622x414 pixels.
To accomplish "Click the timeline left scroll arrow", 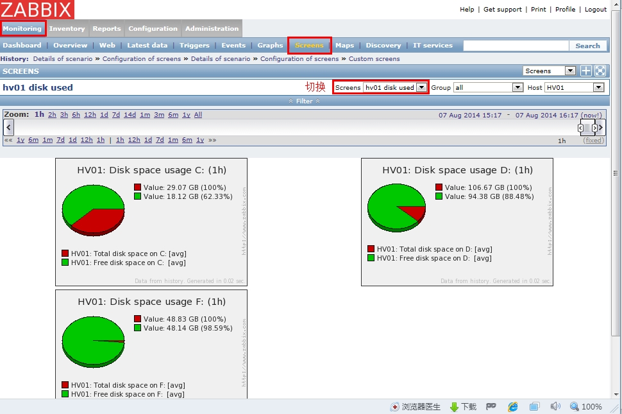I will tap(8, 127).
